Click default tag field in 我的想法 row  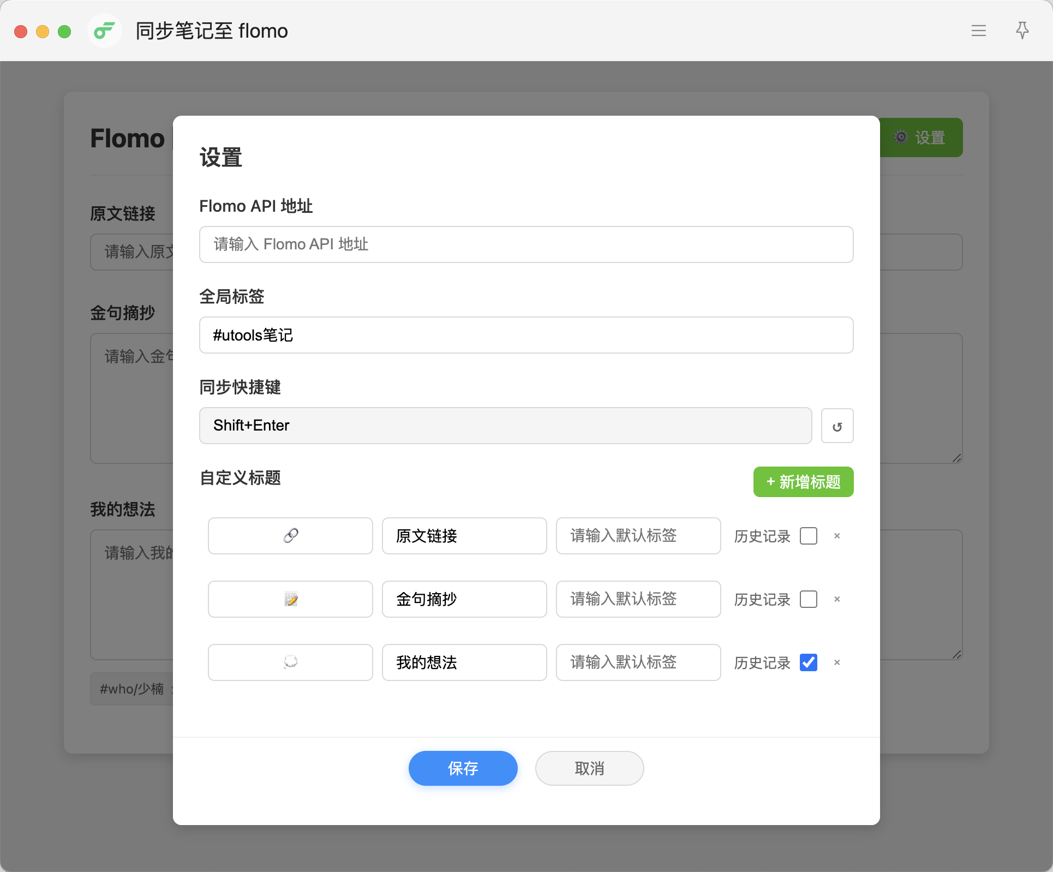[x=638, y=662]
